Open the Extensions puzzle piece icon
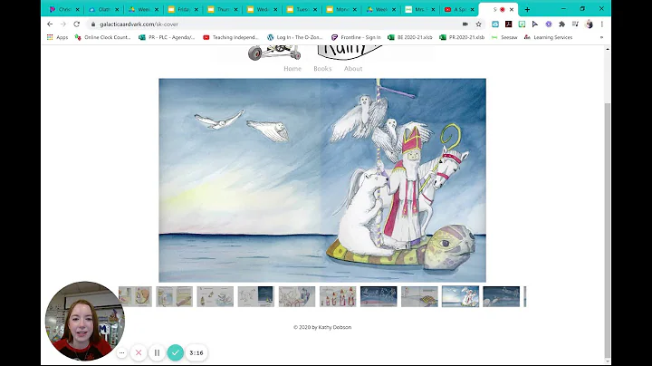Screen dimensions: 652x366 pos(561,24)
